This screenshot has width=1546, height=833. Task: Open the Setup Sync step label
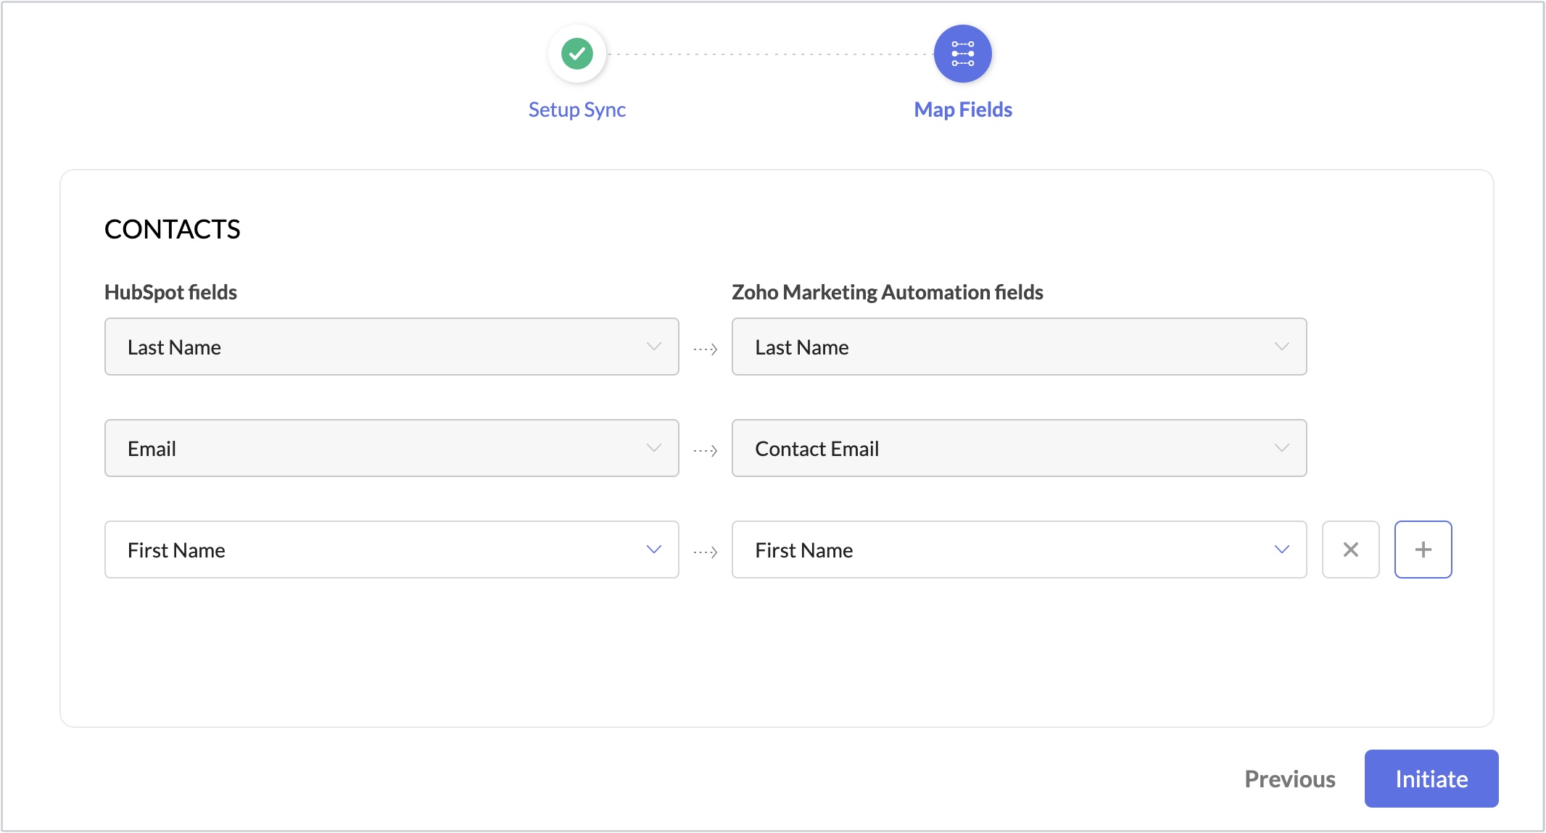coord(577,109)
